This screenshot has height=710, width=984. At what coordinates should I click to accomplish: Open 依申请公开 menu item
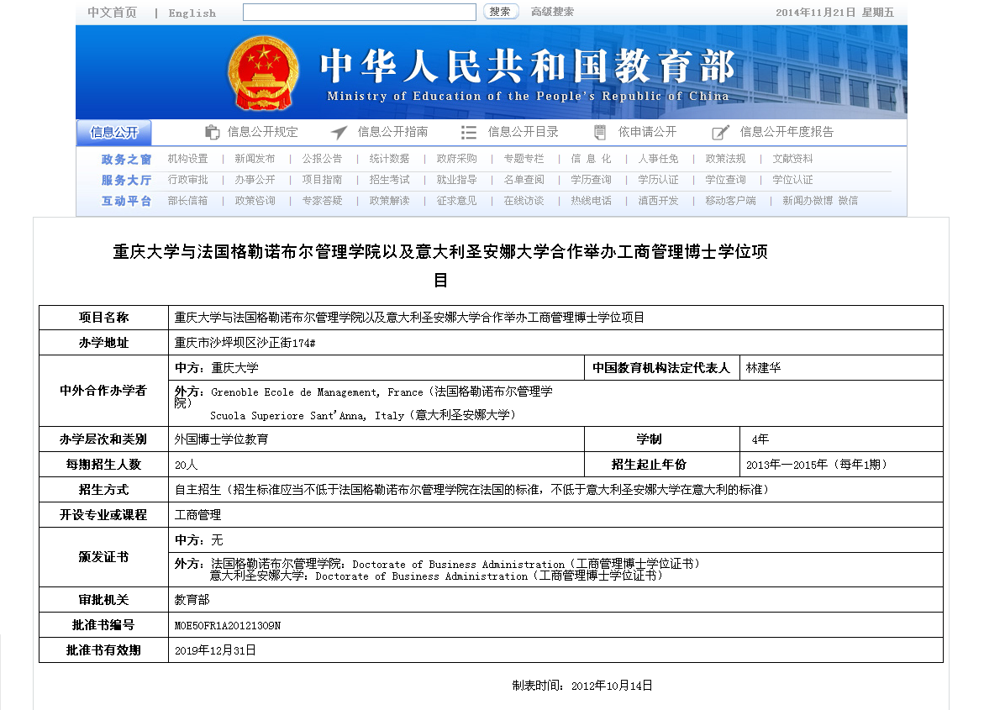pos(647,132)
